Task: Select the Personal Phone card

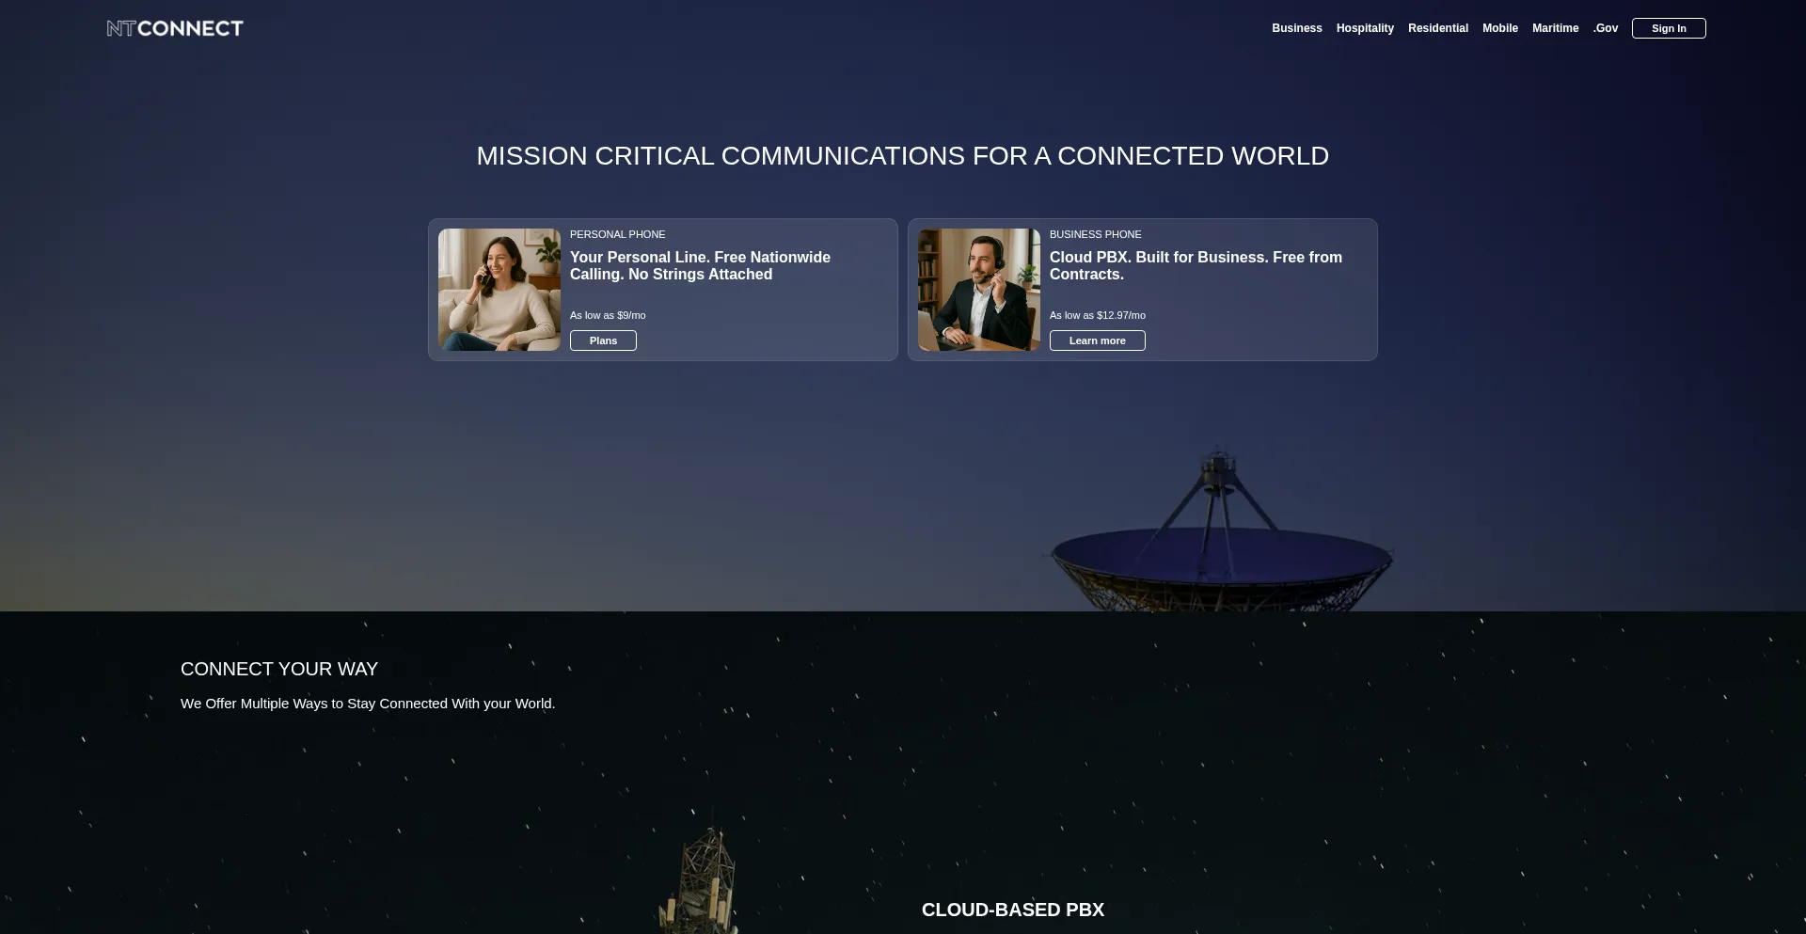Action: (662, 289)
